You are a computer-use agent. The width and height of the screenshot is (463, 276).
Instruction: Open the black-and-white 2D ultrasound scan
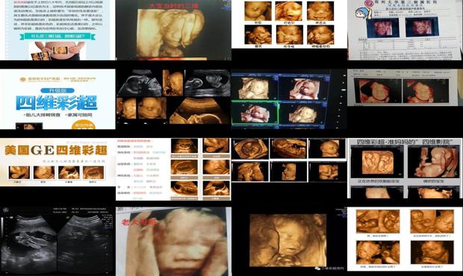(x=58, y=242)
